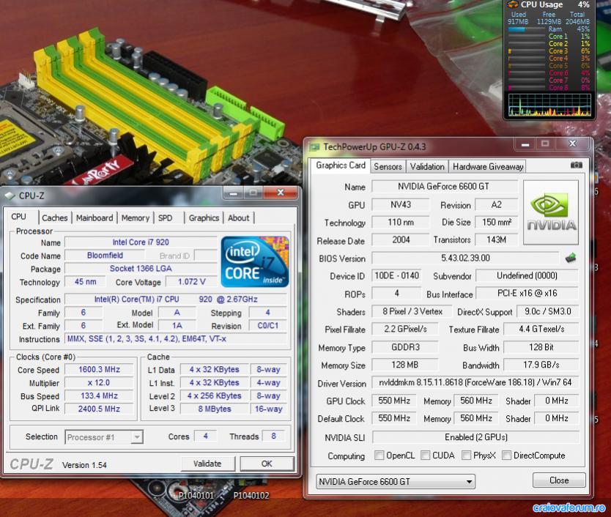Click the Instructions list MMX, SSE

tap(176, 338)
